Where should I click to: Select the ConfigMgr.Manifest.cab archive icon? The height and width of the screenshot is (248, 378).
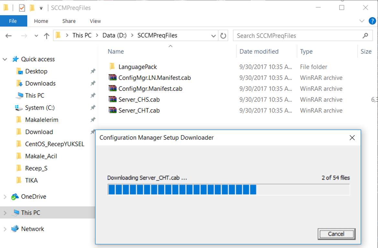click(x=112, y=89)
